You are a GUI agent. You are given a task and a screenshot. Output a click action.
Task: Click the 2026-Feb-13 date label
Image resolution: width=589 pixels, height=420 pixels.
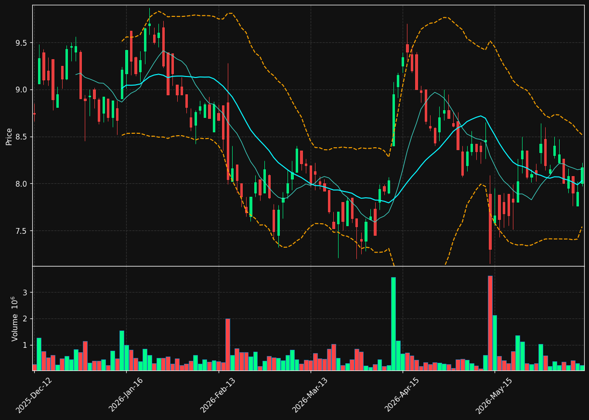[218, 395]
